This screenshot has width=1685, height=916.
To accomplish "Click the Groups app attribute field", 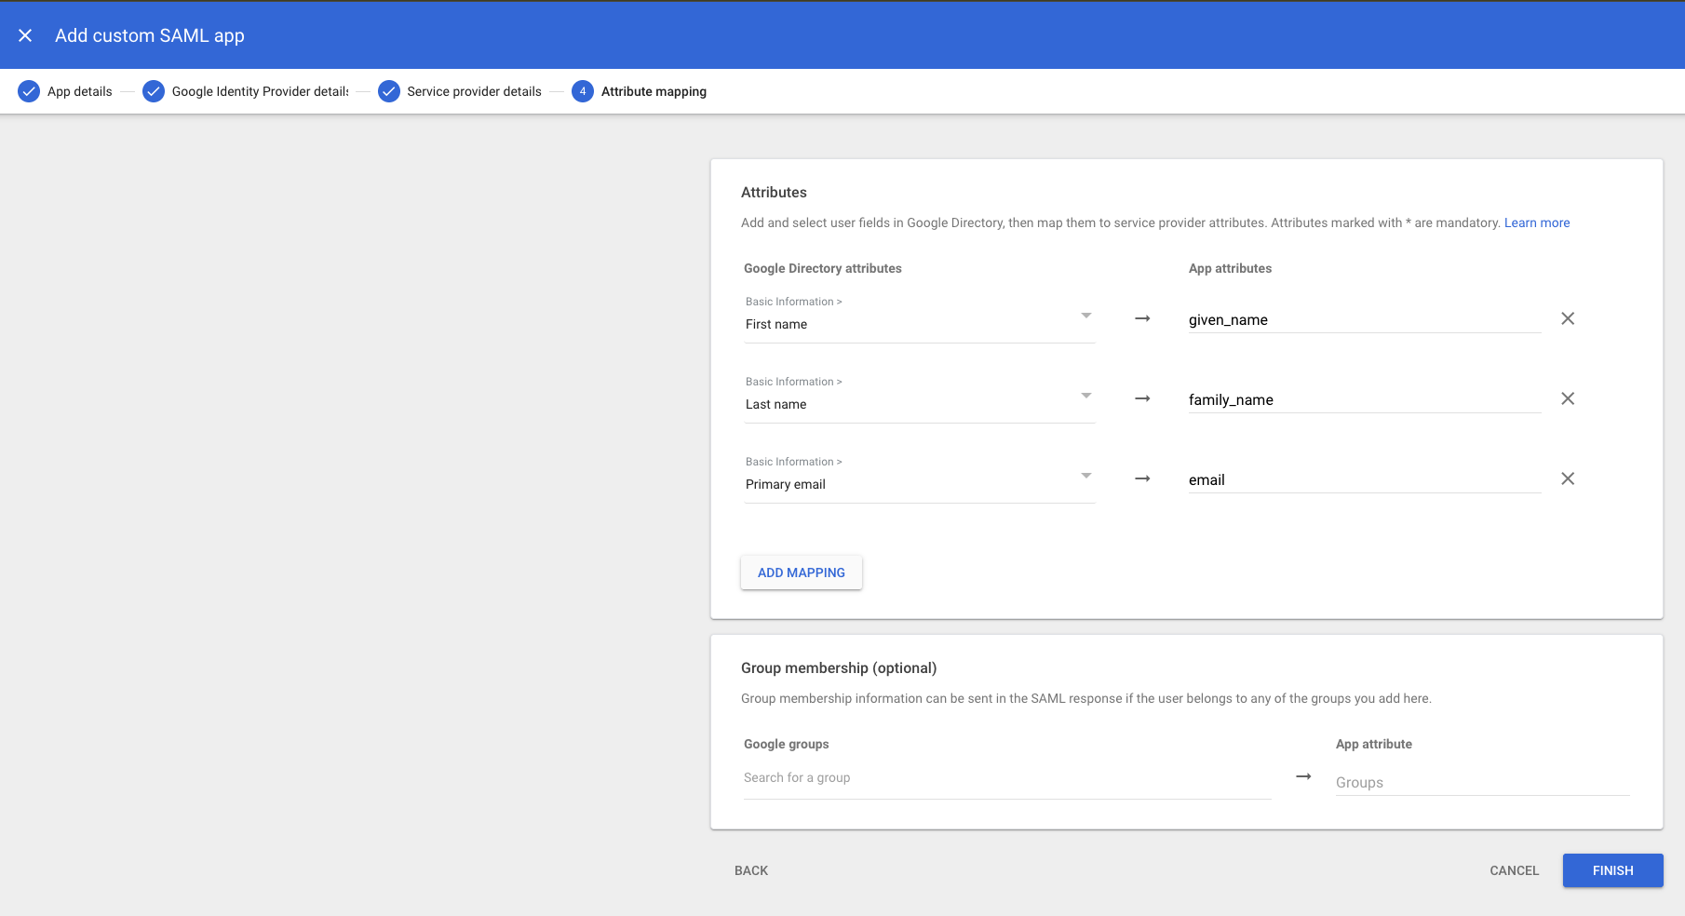I will (1483, 782).
